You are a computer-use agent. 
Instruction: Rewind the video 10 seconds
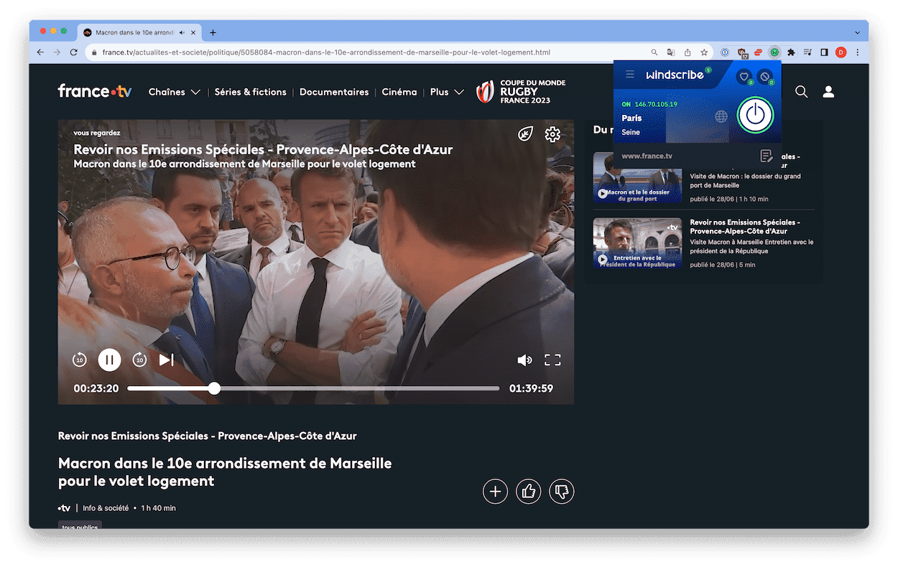(80, 360)
